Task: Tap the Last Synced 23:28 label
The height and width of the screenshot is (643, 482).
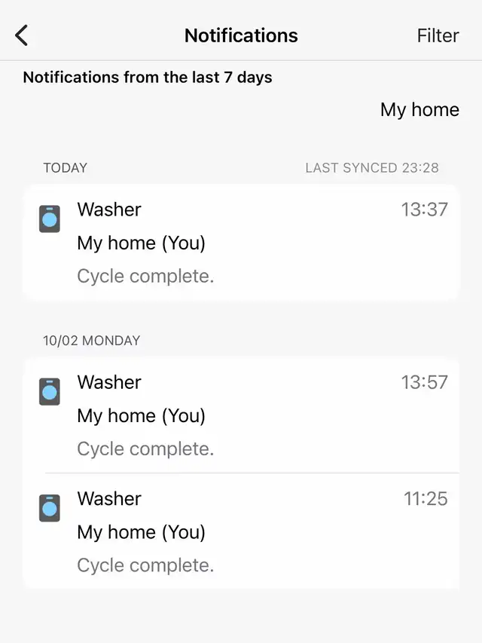Action: [x=372, y=168]
